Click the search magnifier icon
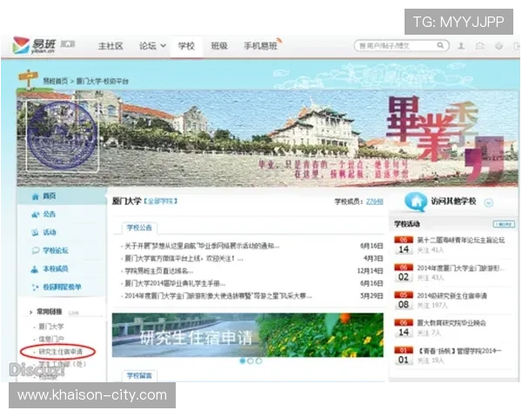Image resolution: width=522 pixels, height=417 pixels. tap(440, 45)
